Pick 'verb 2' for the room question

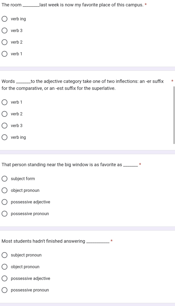4,42
